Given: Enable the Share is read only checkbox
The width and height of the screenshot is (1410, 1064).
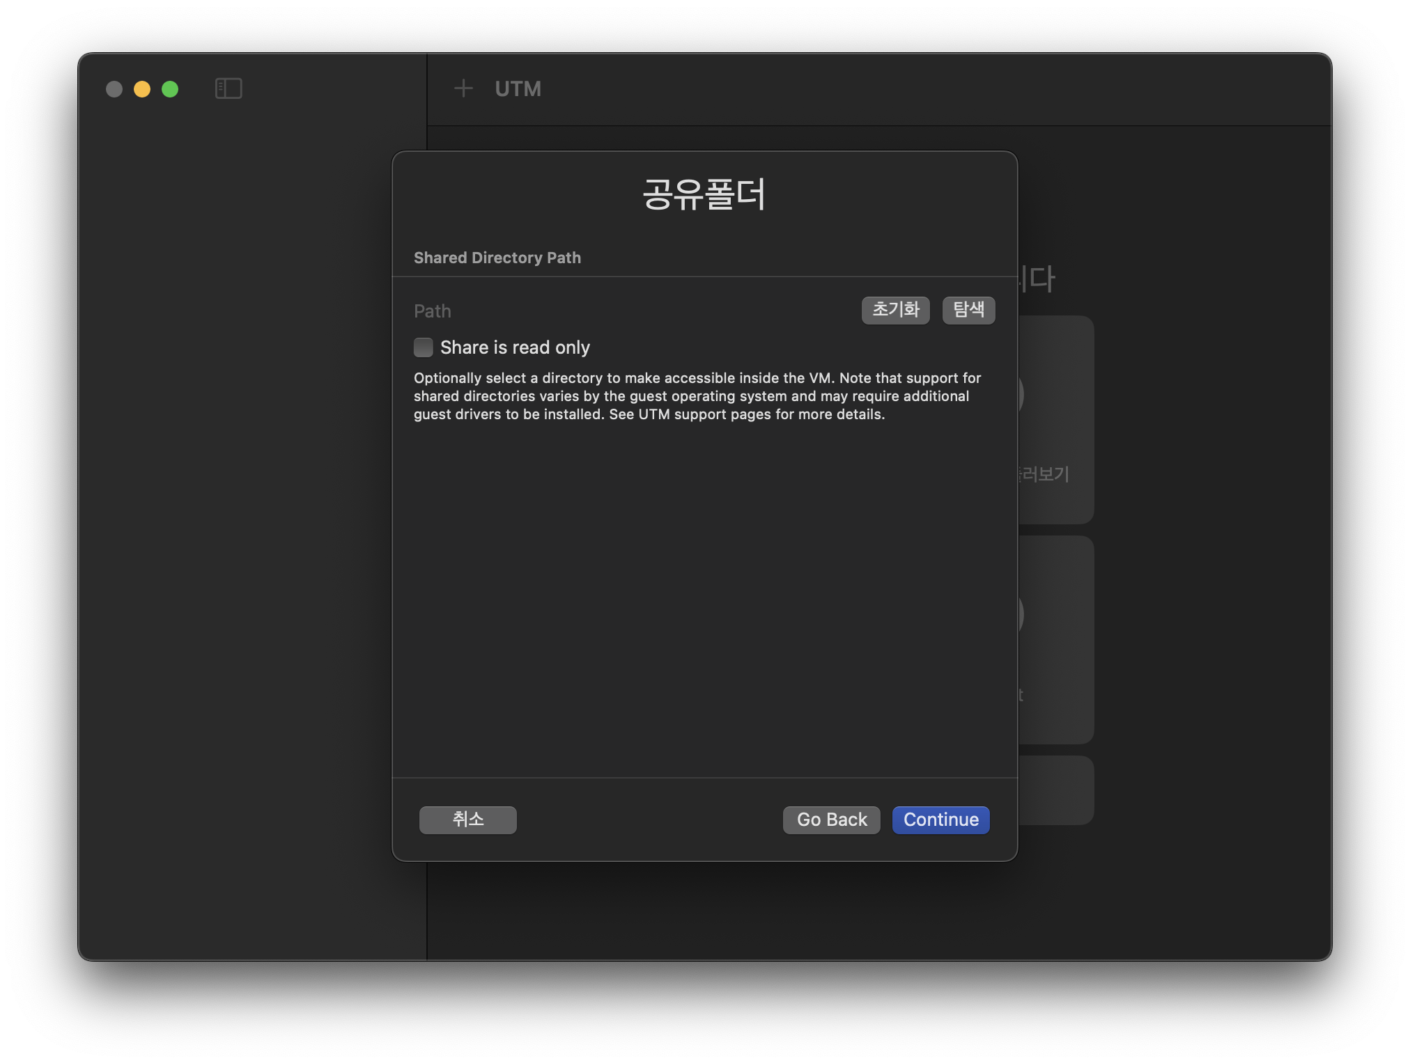Looking at the screenshot, I should 424,347.
